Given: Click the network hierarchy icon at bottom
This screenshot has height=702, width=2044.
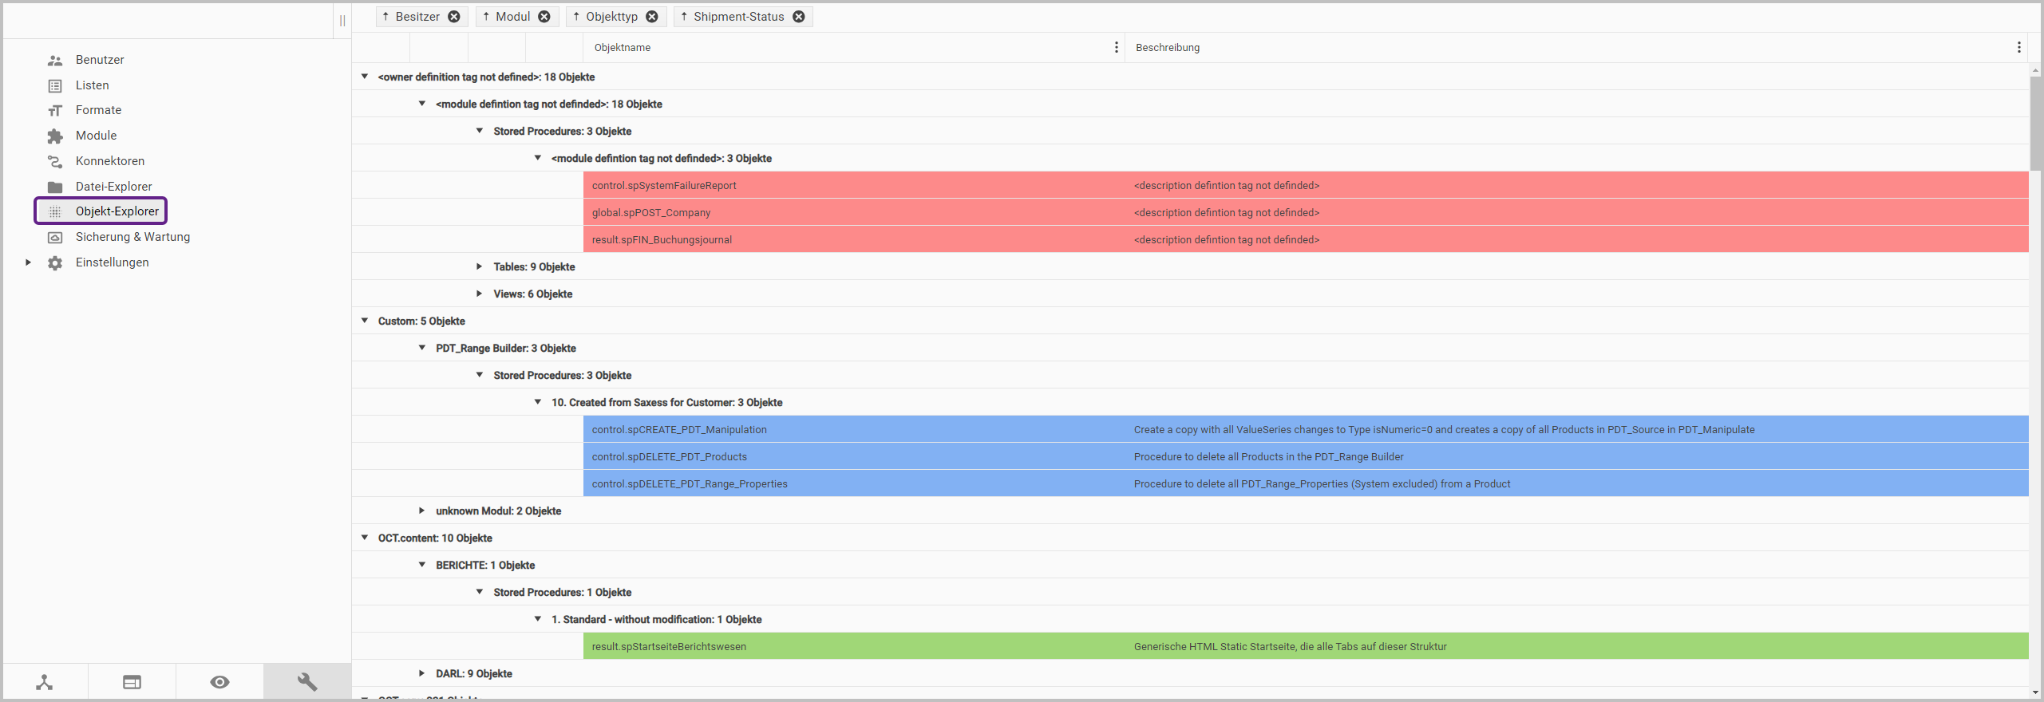Looking at the screenshot, I should 45,682.
